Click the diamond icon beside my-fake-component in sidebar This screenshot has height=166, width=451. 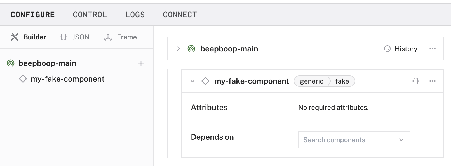click(x=23, y=79)
